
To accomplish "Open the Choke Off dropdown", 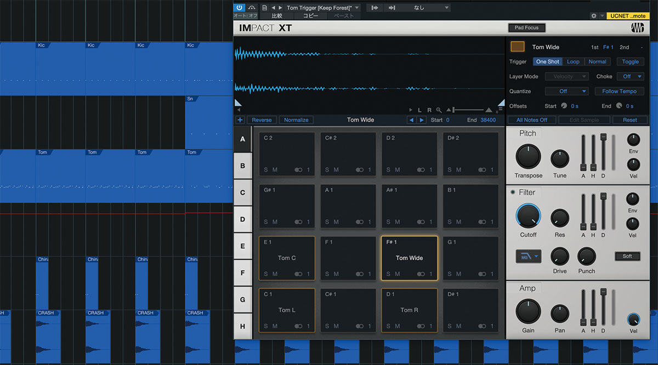I will click(x=630, y=77).
